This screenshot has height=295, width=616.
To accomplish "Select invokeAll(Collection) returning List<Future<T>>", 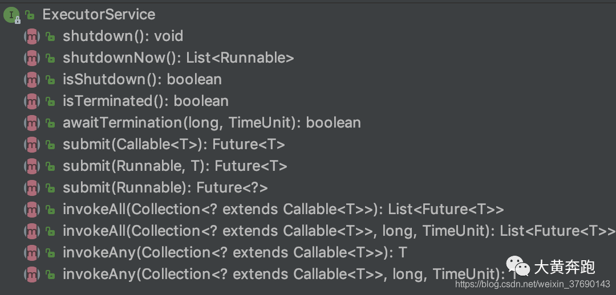I will click(283, 210).
